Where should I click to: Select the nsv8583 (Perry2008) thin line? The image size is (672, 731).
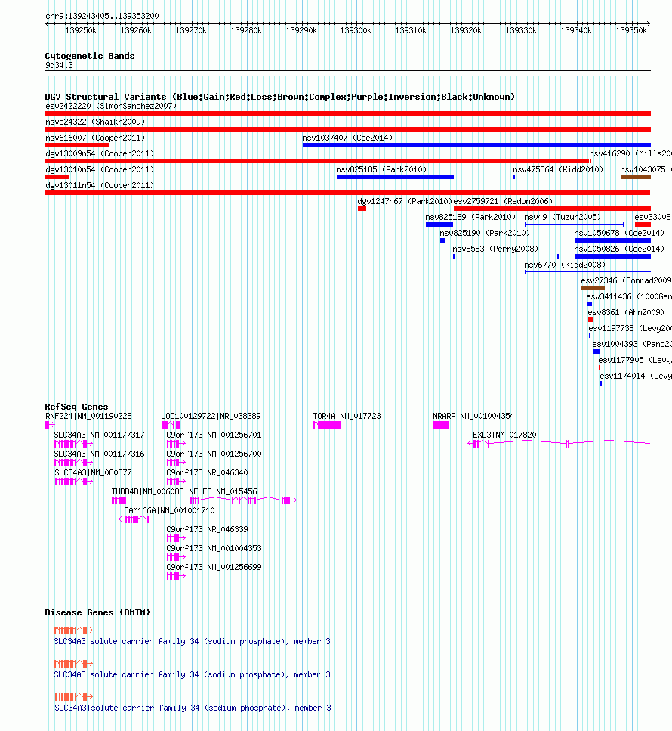pyautogui.click(x=506, y=256)
